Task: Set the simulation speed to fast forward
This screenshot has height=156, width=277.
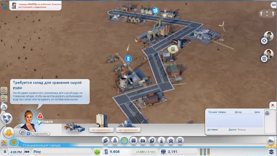Action: click(27, 152)
